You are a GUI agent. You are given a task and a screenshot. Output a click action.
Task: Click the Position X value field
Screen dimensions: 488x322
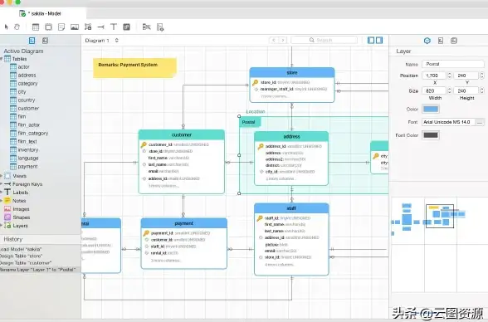point(435,76)
